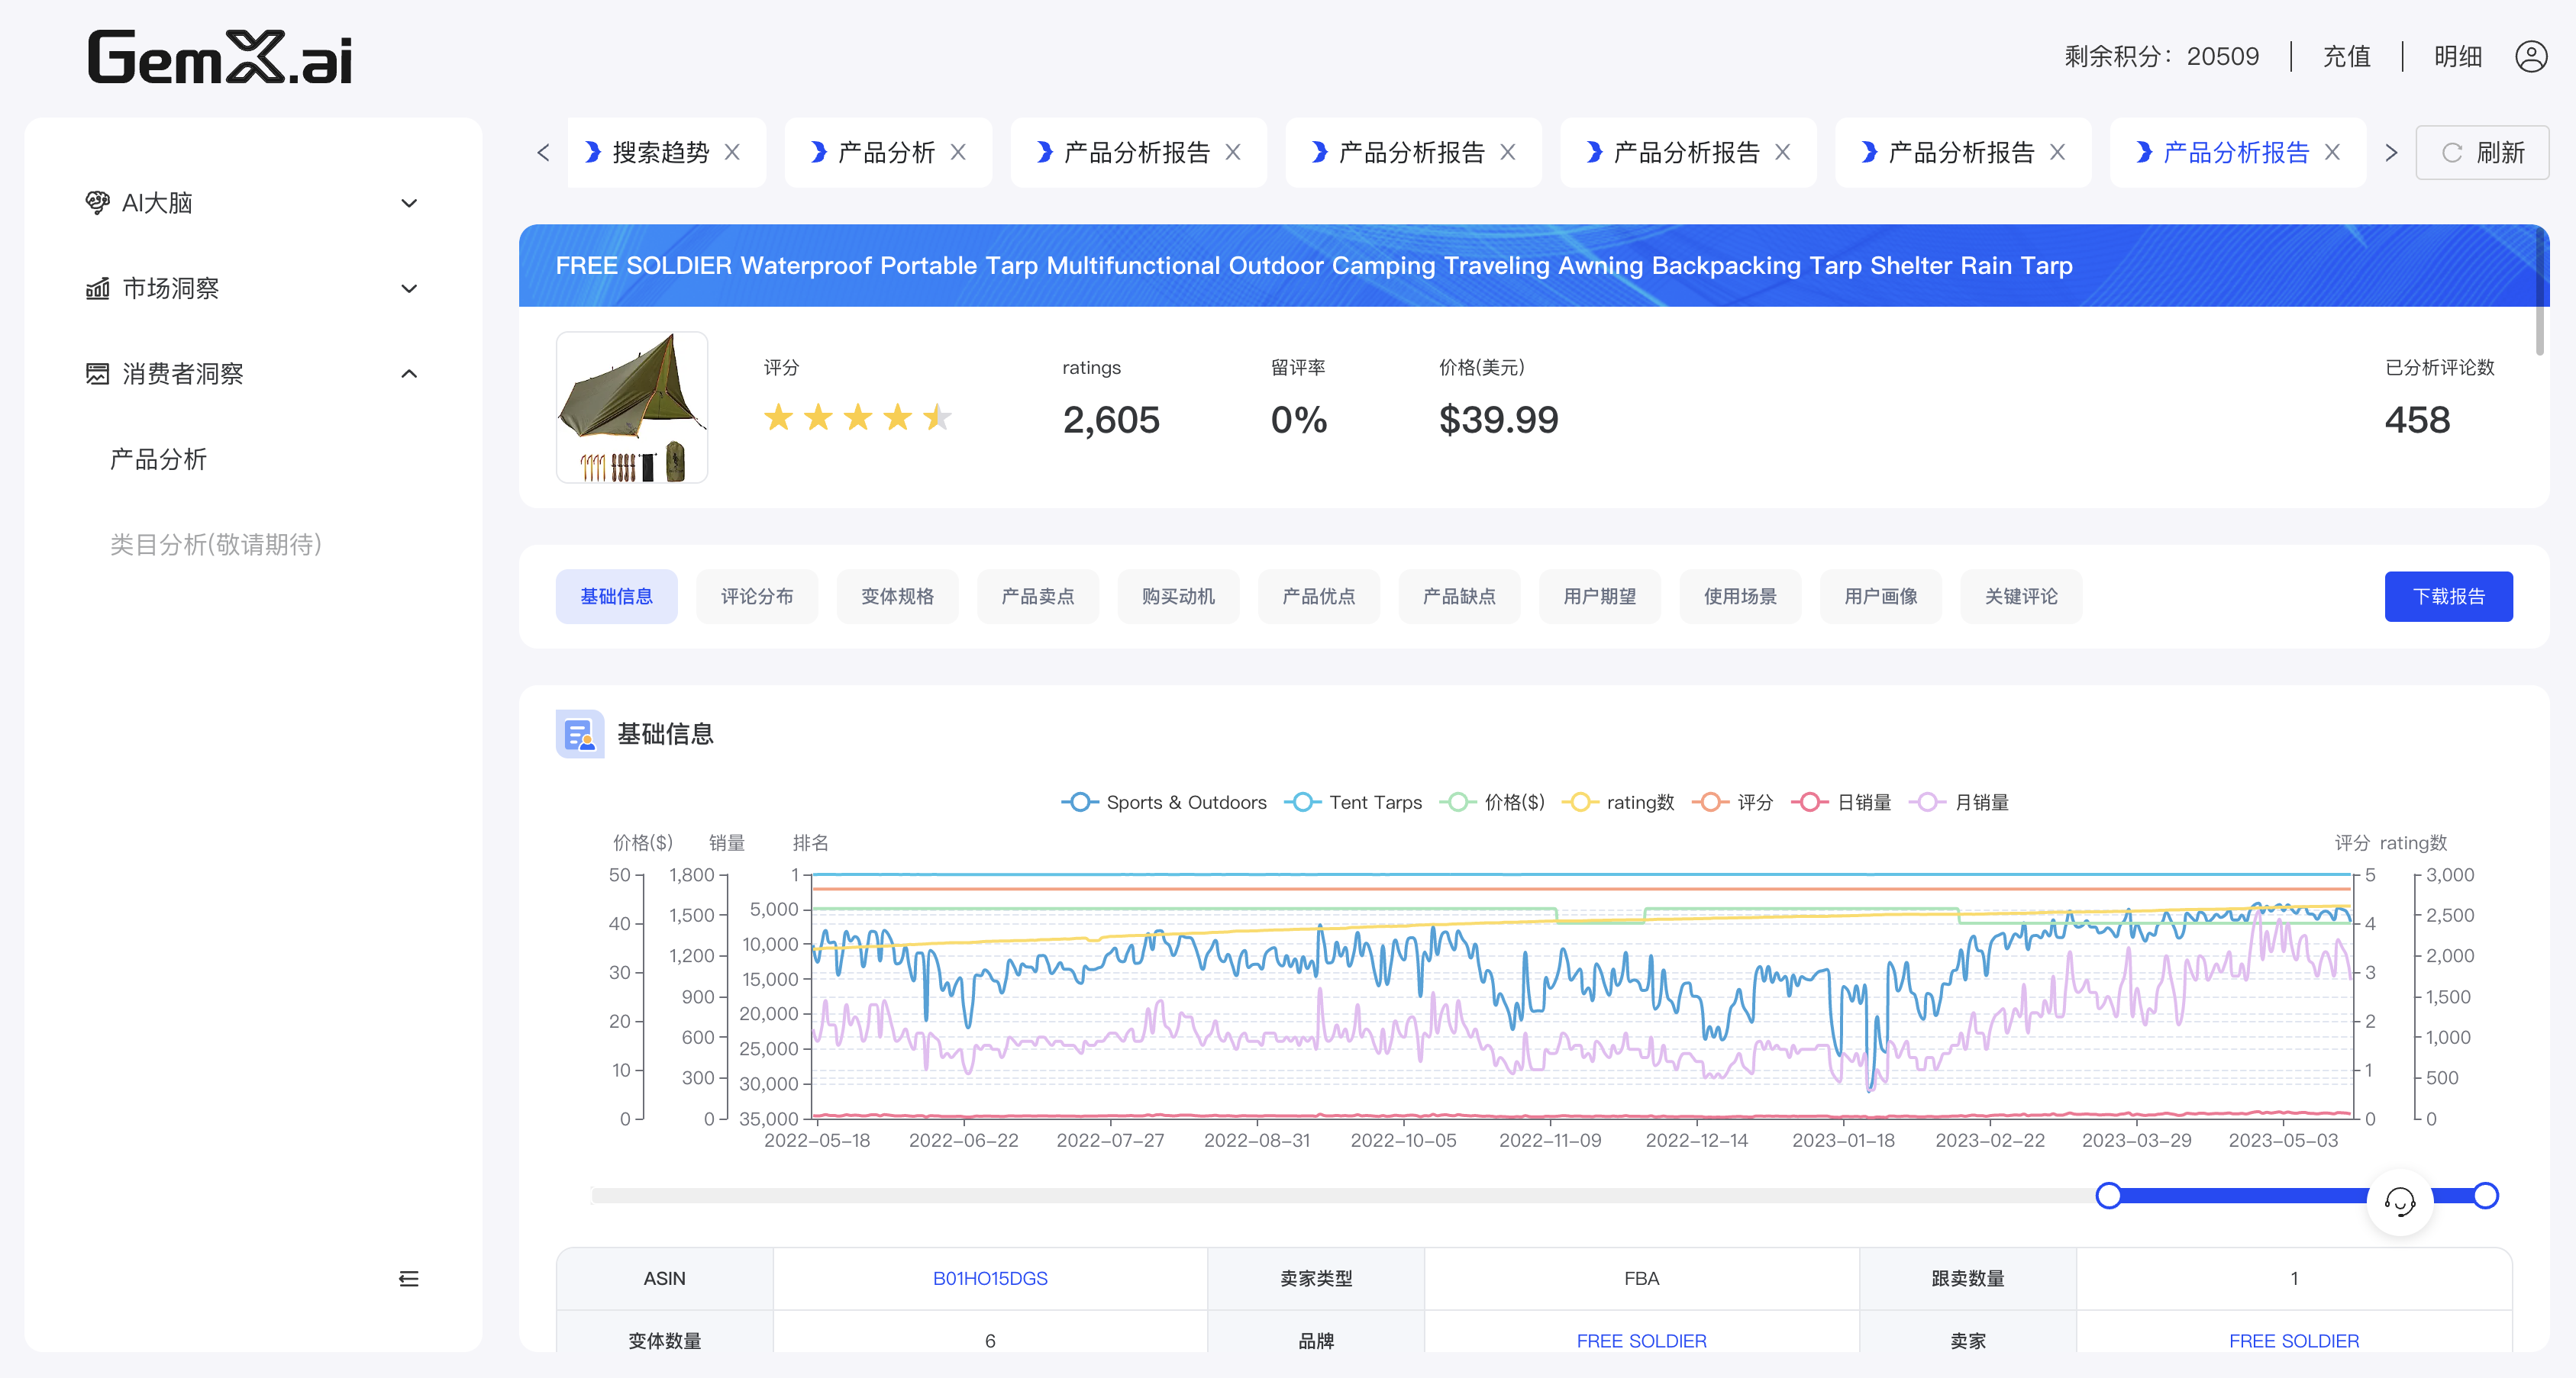
Task: Click the ratings count 2,605
Action: coord(1111,420)
